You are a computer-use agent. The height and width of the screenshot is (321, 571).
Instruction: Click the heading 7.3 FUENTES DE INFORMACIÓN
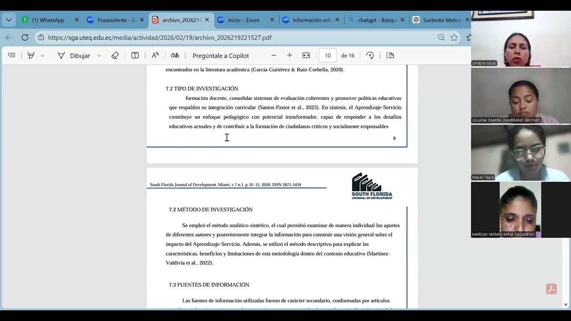(x=209, y=285)
